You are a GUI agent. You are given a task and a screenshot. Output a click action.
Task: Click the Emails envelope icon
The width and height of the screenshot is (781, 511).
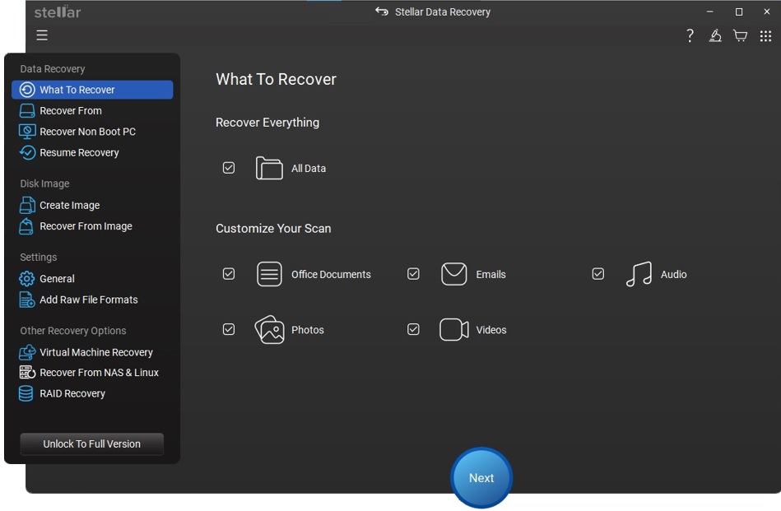point(453,274)
